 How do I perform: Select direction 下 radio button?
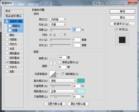click(x=61, y=35)
